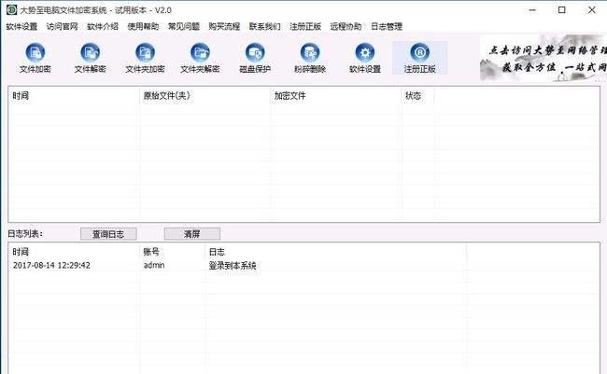The image size is (607, 374).
Task: Choose the 常见问题 menu
Action: pyautogui.click(x=184, y=26)
